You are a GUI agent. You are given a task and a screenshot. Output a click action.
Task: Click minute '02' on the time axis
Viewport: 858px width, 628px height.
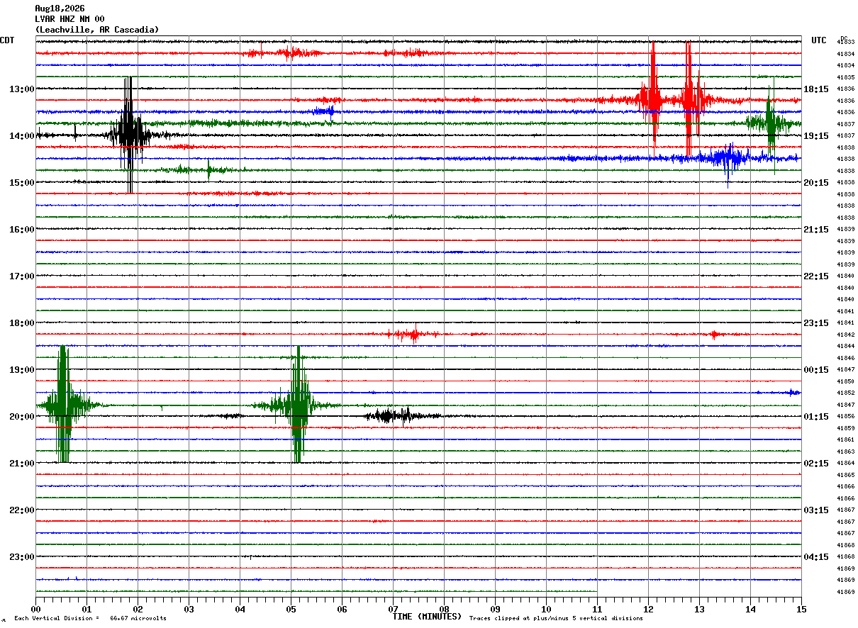point(138,609)
